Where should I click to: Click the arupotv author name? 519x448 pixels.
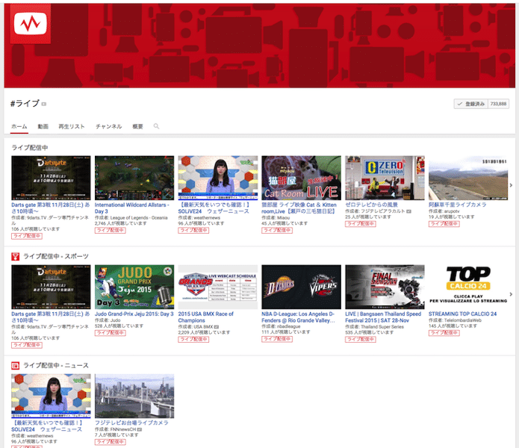tap(452, 211)
